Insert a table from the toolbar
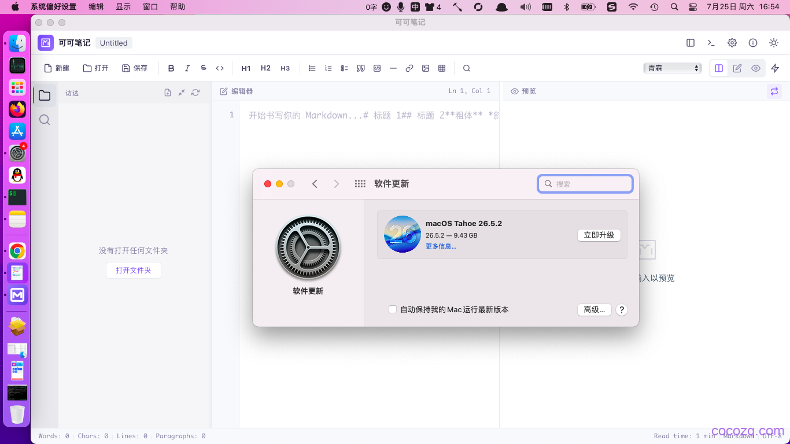This screenshot has height=444, width=790. 442,68
